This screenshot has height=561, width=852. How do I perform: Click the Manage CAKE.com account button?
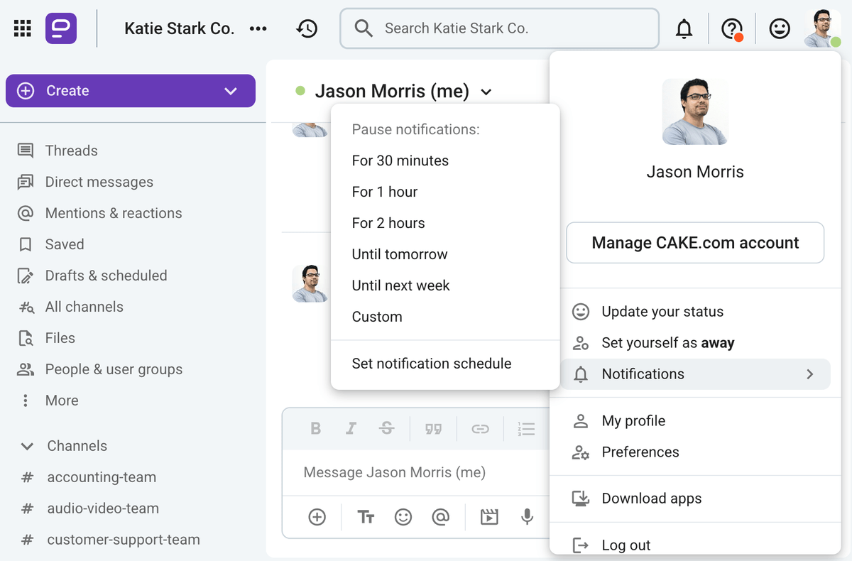click(x=694, y=242)
